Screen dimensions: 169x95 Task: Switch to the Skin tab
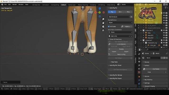pos(120,12)
